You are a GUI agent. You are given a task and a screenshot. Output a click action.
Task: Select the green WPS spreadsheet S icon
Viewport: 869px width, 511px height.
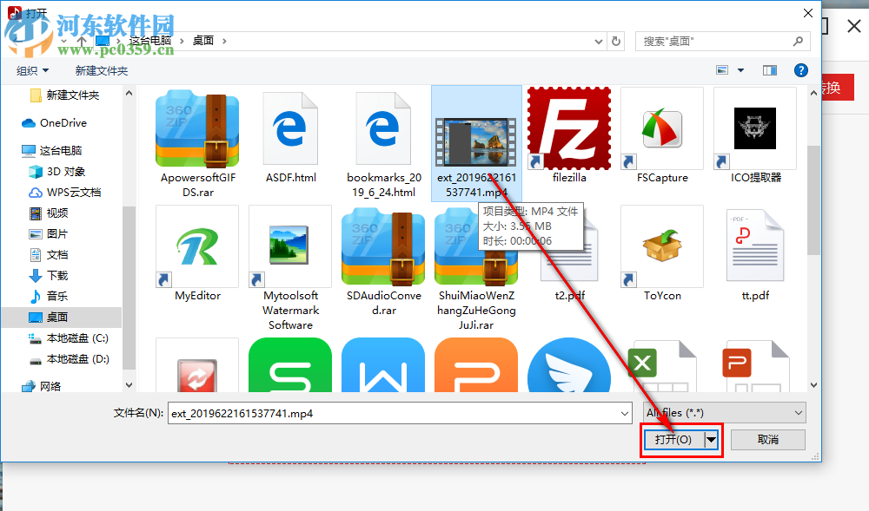[290, 365]
